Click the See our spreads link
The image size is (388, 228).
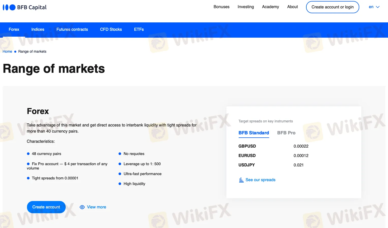click(x=261, y=180)
